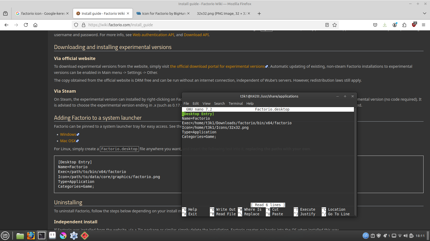Viewport: 430px width, 241px height.
Task: Close the factorio icon Google search tab
Action: [67, 13]
